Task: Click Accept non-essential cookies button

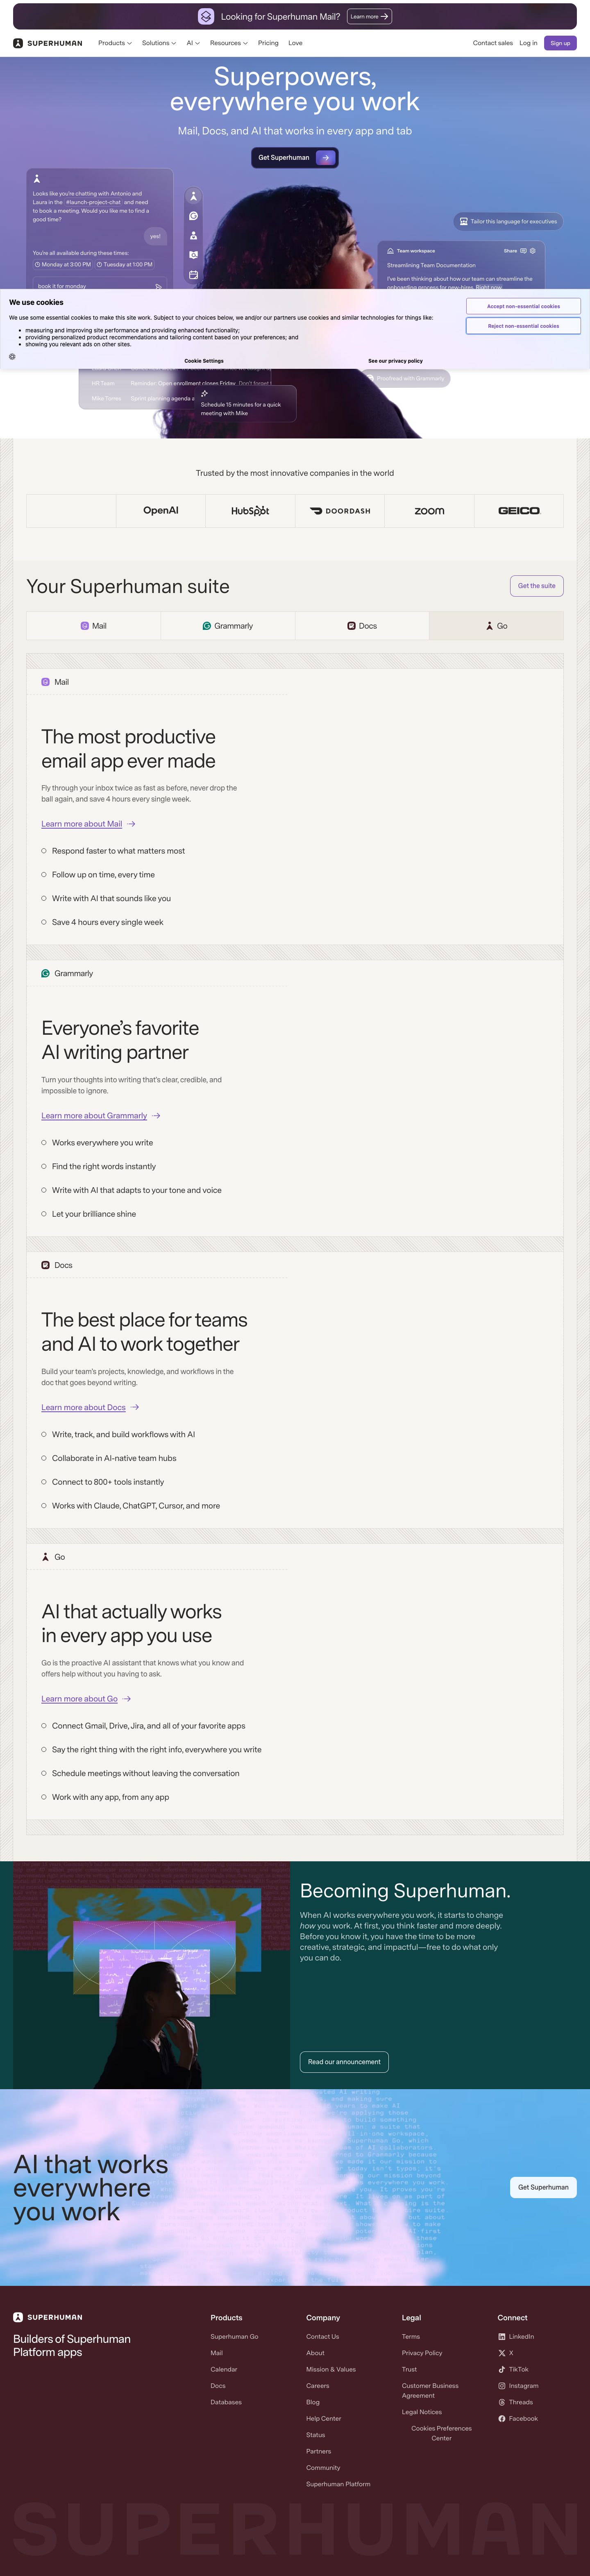Action: click(523, 306)
